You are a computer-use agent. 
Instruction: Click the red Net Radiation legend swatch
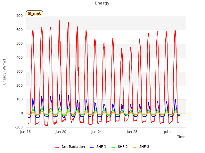pos(57,147)
